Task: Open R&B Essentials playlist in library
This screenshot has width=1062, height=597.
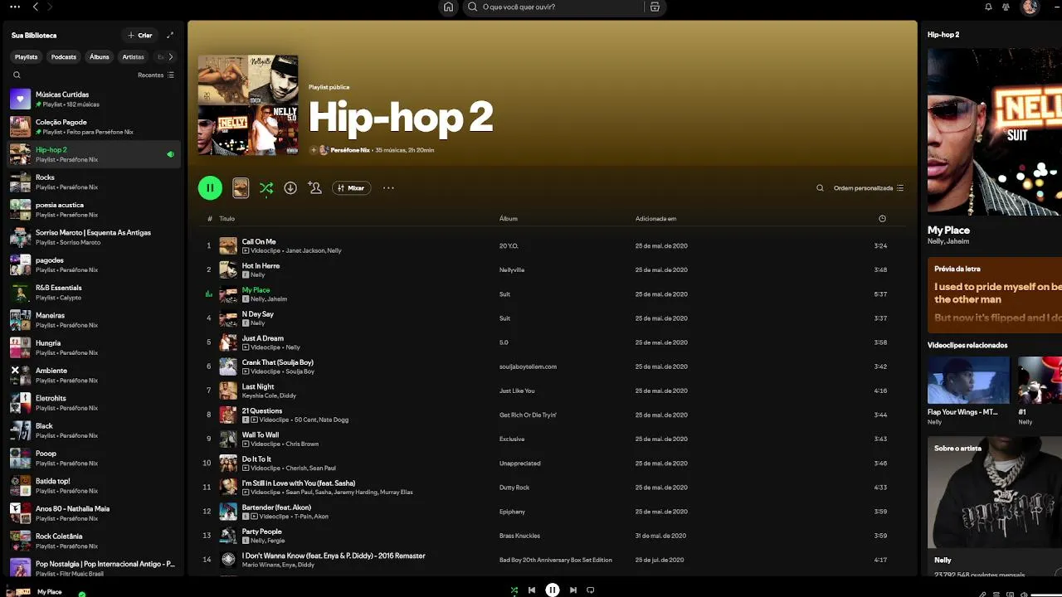Action: [93, 293]
